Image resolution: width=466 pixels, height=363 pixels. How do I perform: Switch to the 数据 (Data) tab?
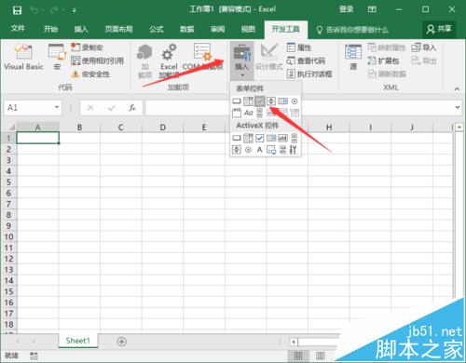pyautogui.click(x=187, y=29)
